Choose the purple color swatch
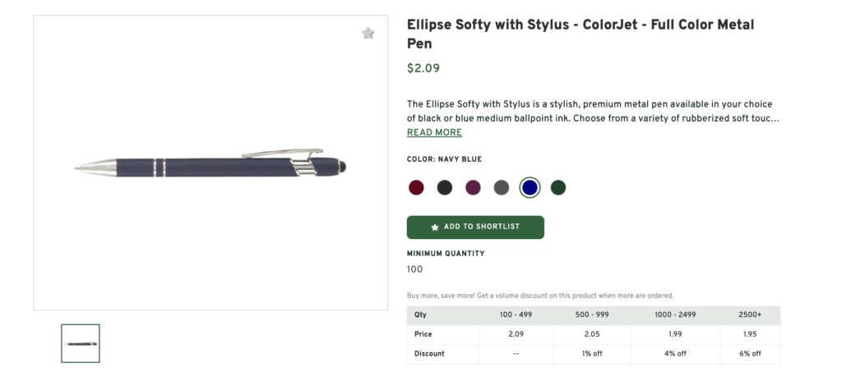842x372 pixels. tap(473, 187)
